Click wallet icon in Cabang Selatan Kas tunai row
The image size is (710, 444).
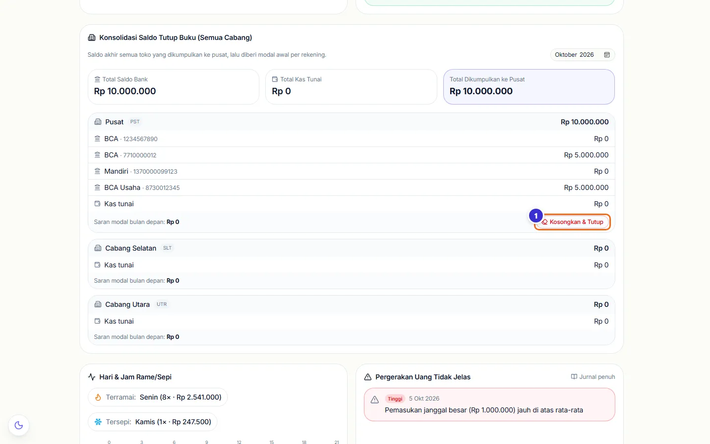(x=97, y=265)
